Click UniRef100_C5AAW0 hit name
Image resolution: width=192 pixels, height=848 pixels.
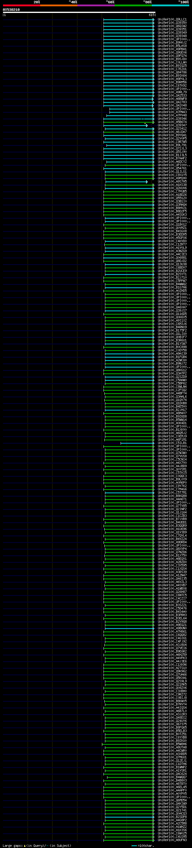pyautogui.click(x=172, y=380)
